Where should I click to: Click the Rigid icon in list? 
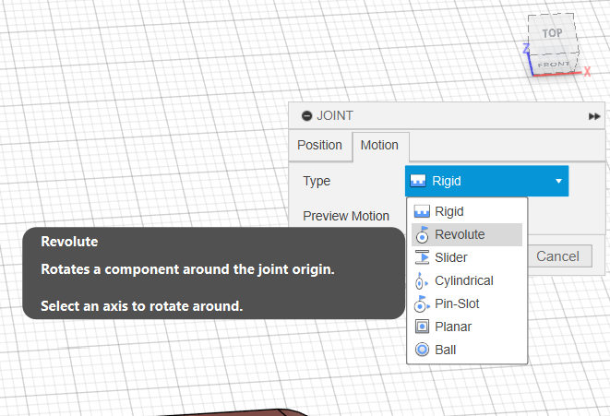coord(422,211)
